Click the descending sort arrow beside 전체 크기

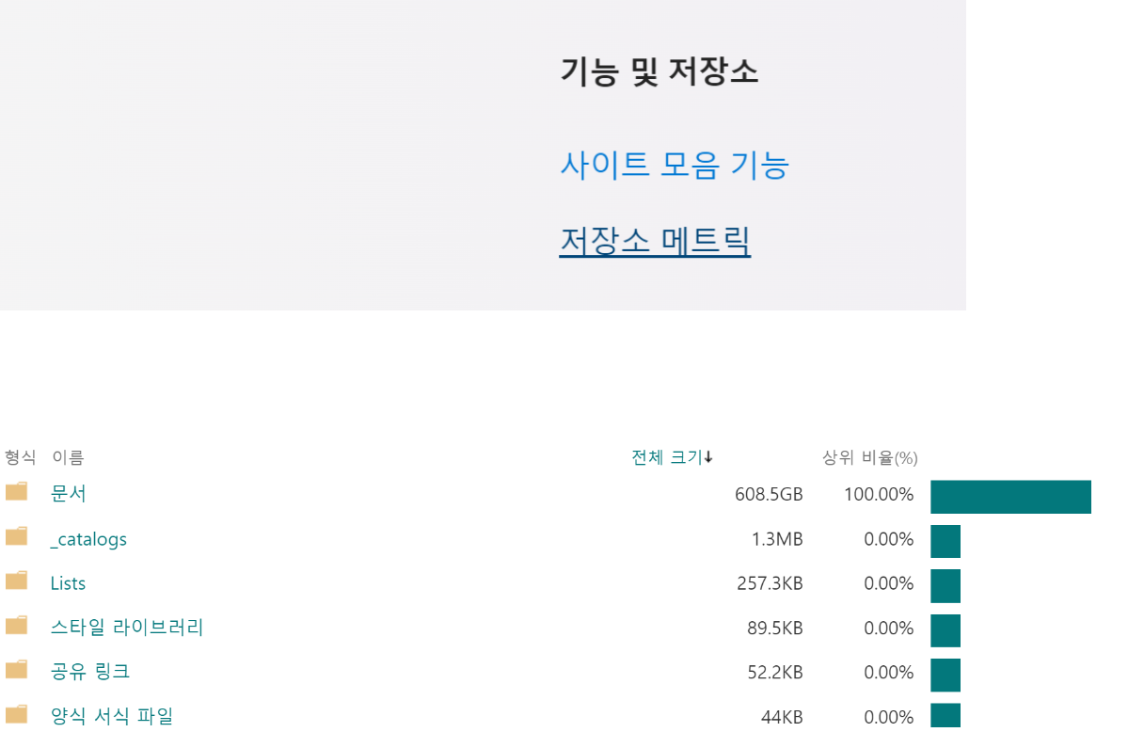click(x=708, y=456)
